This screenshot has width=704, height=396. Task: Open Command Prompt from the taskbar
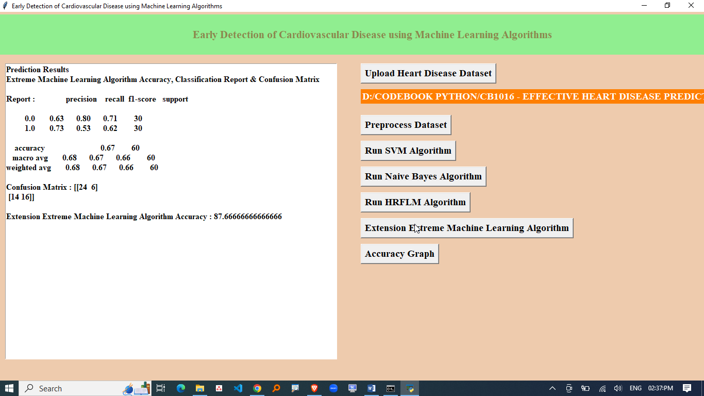tap(391, 388)
